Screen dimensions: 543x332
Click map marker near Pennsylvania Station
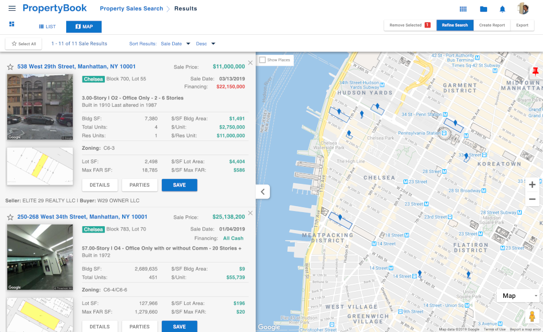(456, 123)
